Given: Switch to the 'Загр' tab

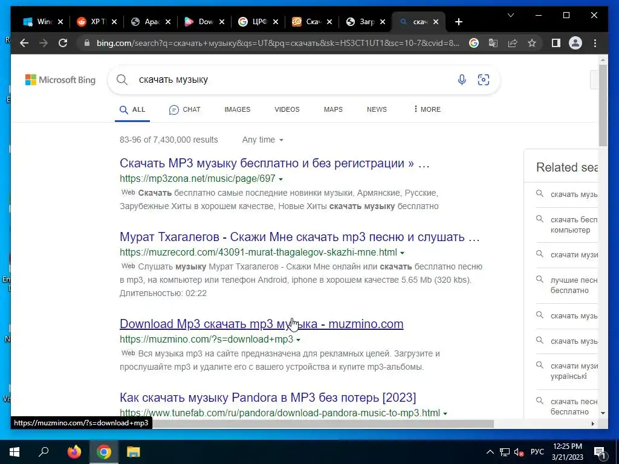Looking at the screenshot, I should [366, 22].
